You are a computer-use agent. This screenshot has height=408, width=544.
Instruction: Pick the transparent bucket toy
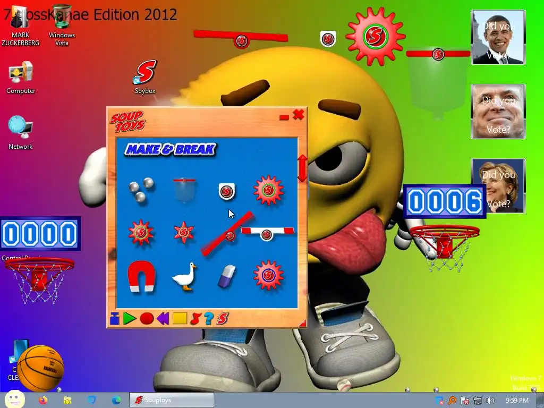click(184, 190)
